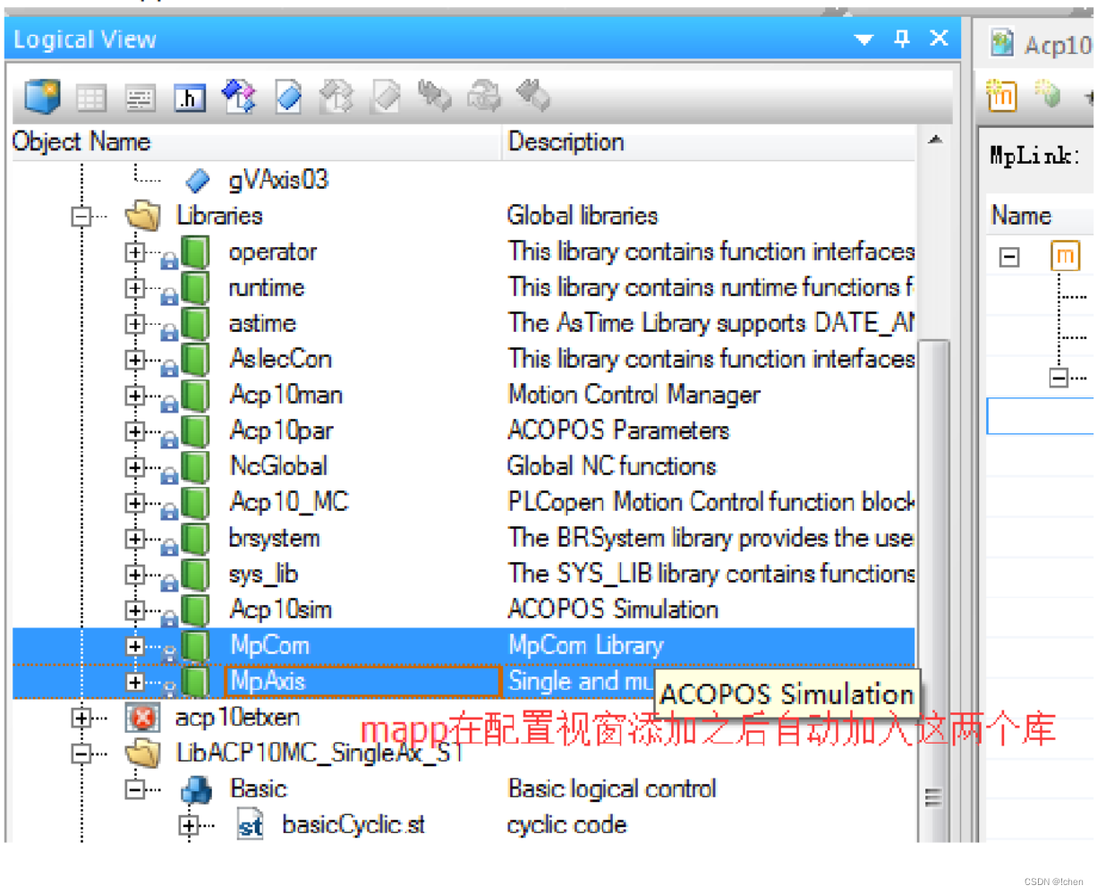1097x894 pixels.
Task: Expand the operator library node
Action: point(135,252)
